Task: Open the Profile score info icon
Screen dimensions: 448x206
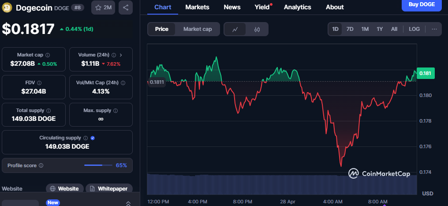Action: coord(41,165)
